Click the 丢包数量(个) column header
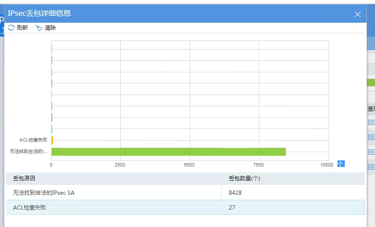Image resolution: width=375 pixels, height=227 pixels. click(244, 178)
